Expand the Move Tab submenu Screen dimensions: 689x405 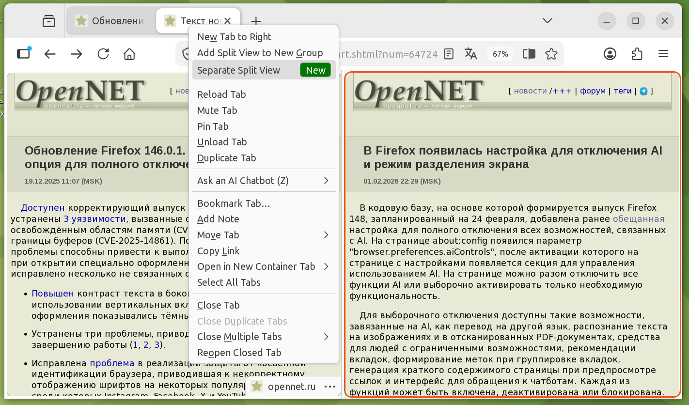(326, 235)
